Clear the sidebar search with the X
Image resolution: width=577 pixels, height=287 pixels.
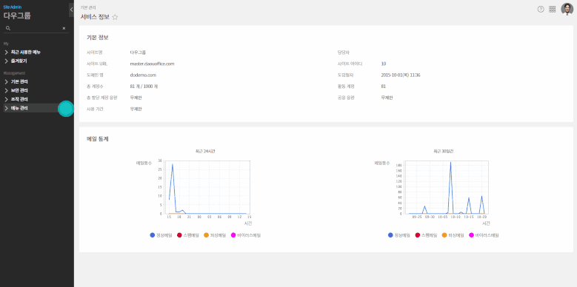[64, 28]
